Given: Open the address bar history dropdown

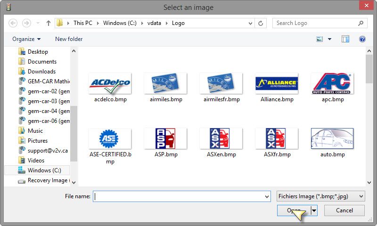Looking at the screenshot, I should pyautogui.click(x=250, y=23).
